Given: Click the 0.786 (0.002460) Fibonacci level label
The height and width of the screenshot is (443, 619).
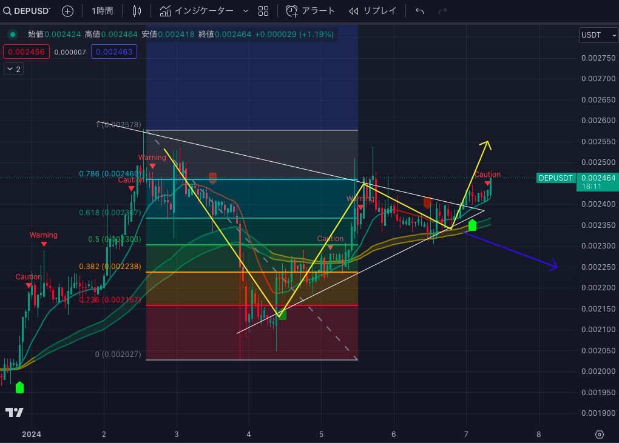Looking at the screenshot, I should (109, 174).
